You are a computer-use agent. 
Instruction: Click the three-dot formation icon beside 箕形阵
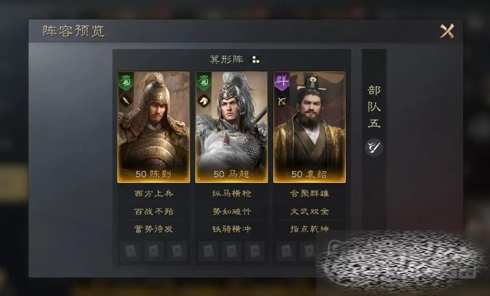pyautogui.click(x=256, y=59)
